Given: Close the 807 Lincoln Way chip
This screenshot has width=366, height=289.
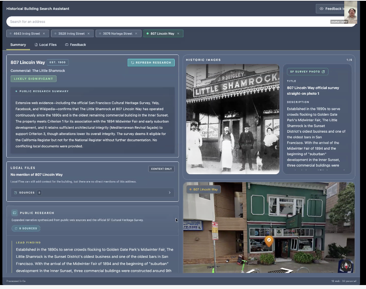Looking at the screenshot, I should pyautogui.click(x=178, y=34).
